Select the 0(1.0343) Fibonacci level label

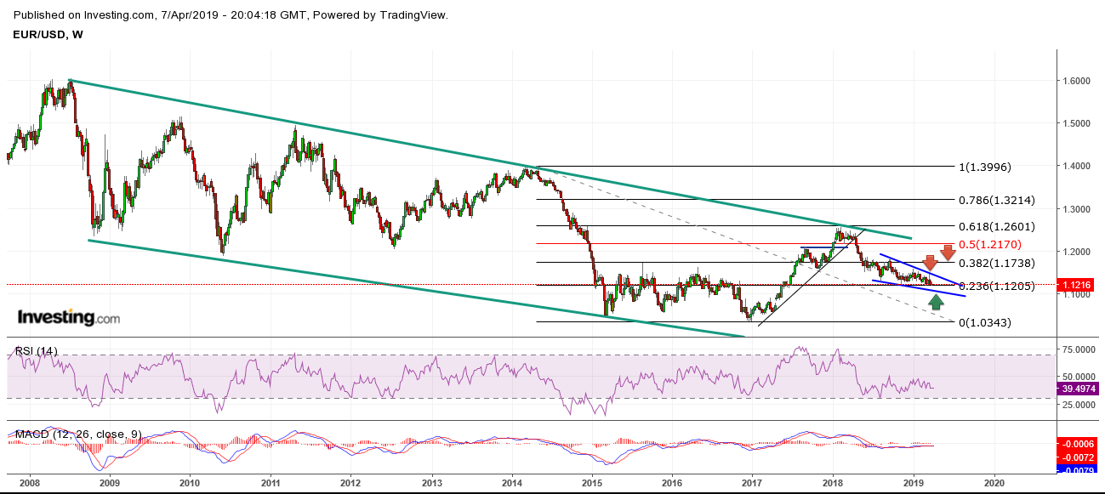point(985,322)
